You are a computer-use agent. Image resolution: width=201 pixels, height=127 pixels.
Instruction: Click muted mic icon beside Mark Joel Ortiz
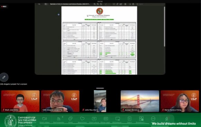point(3,110)
